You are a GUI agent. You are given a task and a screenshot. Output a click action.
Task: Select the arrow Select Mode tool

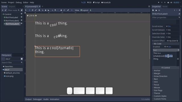(26, 10)
